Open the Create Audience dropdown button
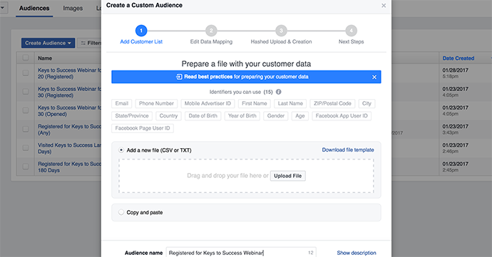492x257 pixels. [48, 43]
